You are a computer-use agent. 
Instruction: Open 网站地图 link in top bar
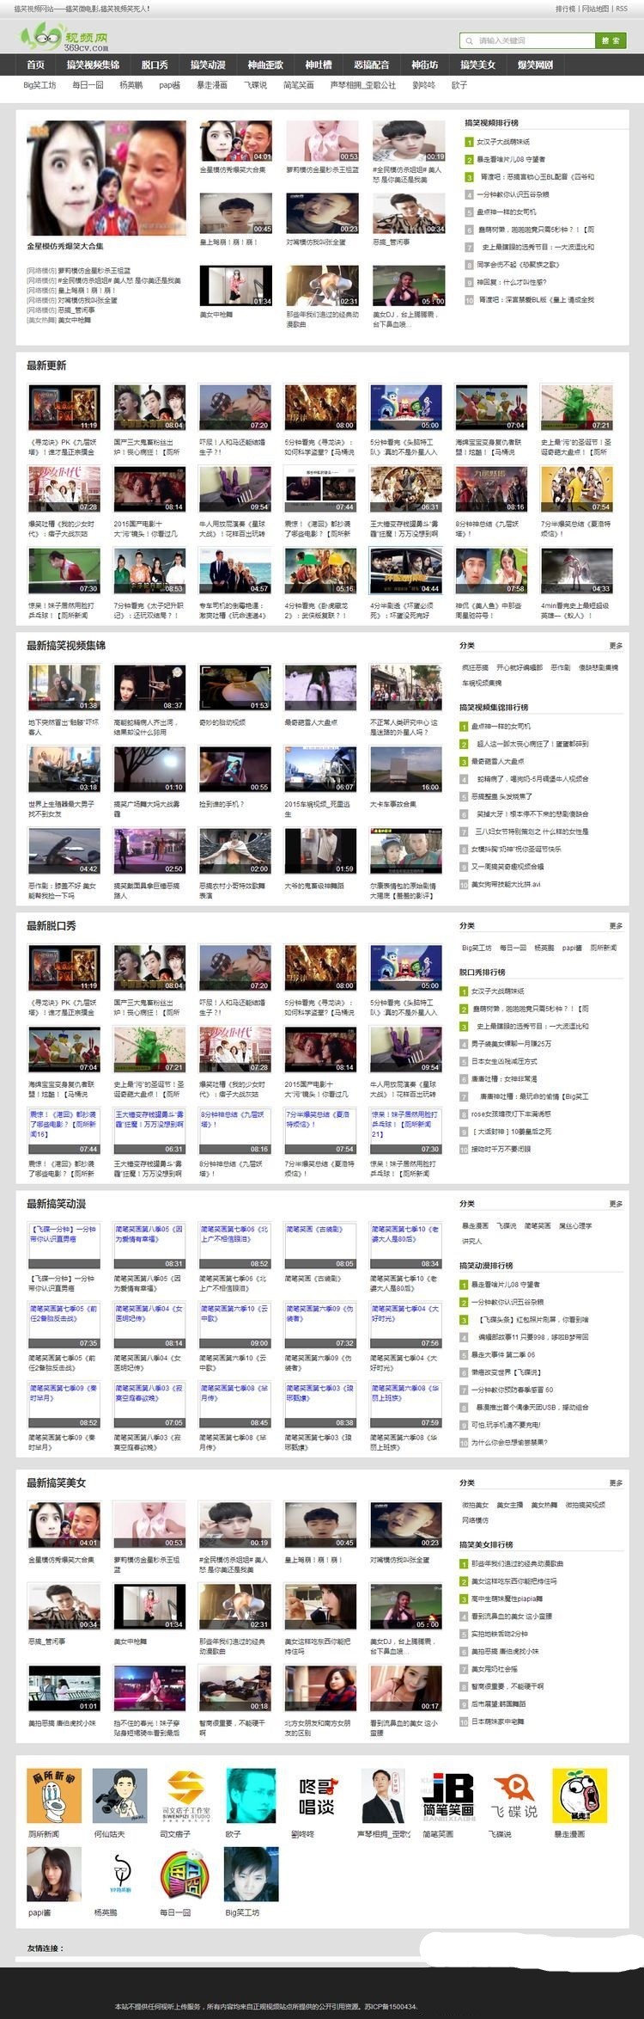[x=596, y=9]
